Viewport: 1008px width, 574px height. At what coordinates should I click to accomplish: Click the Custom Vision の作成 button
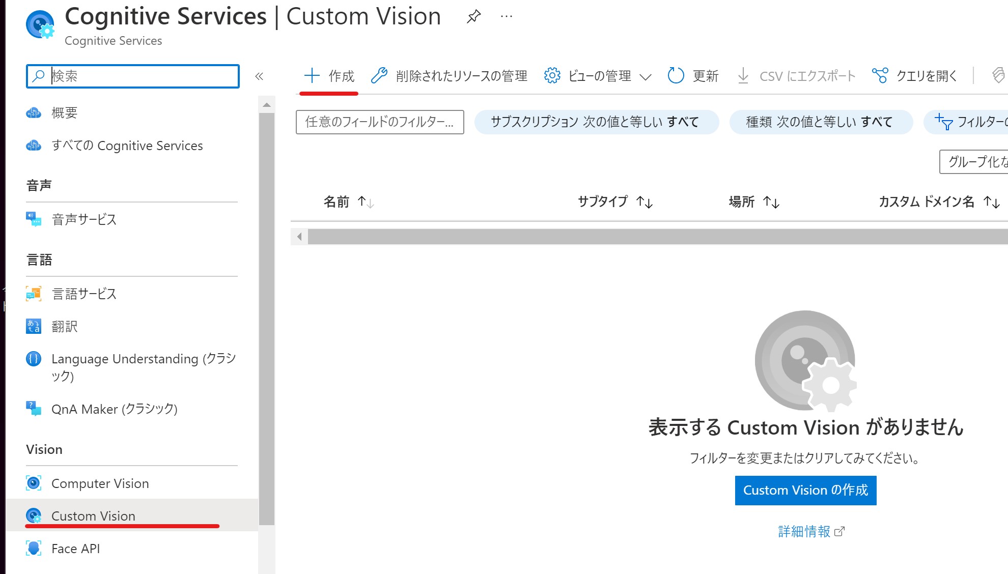point(805,491)
